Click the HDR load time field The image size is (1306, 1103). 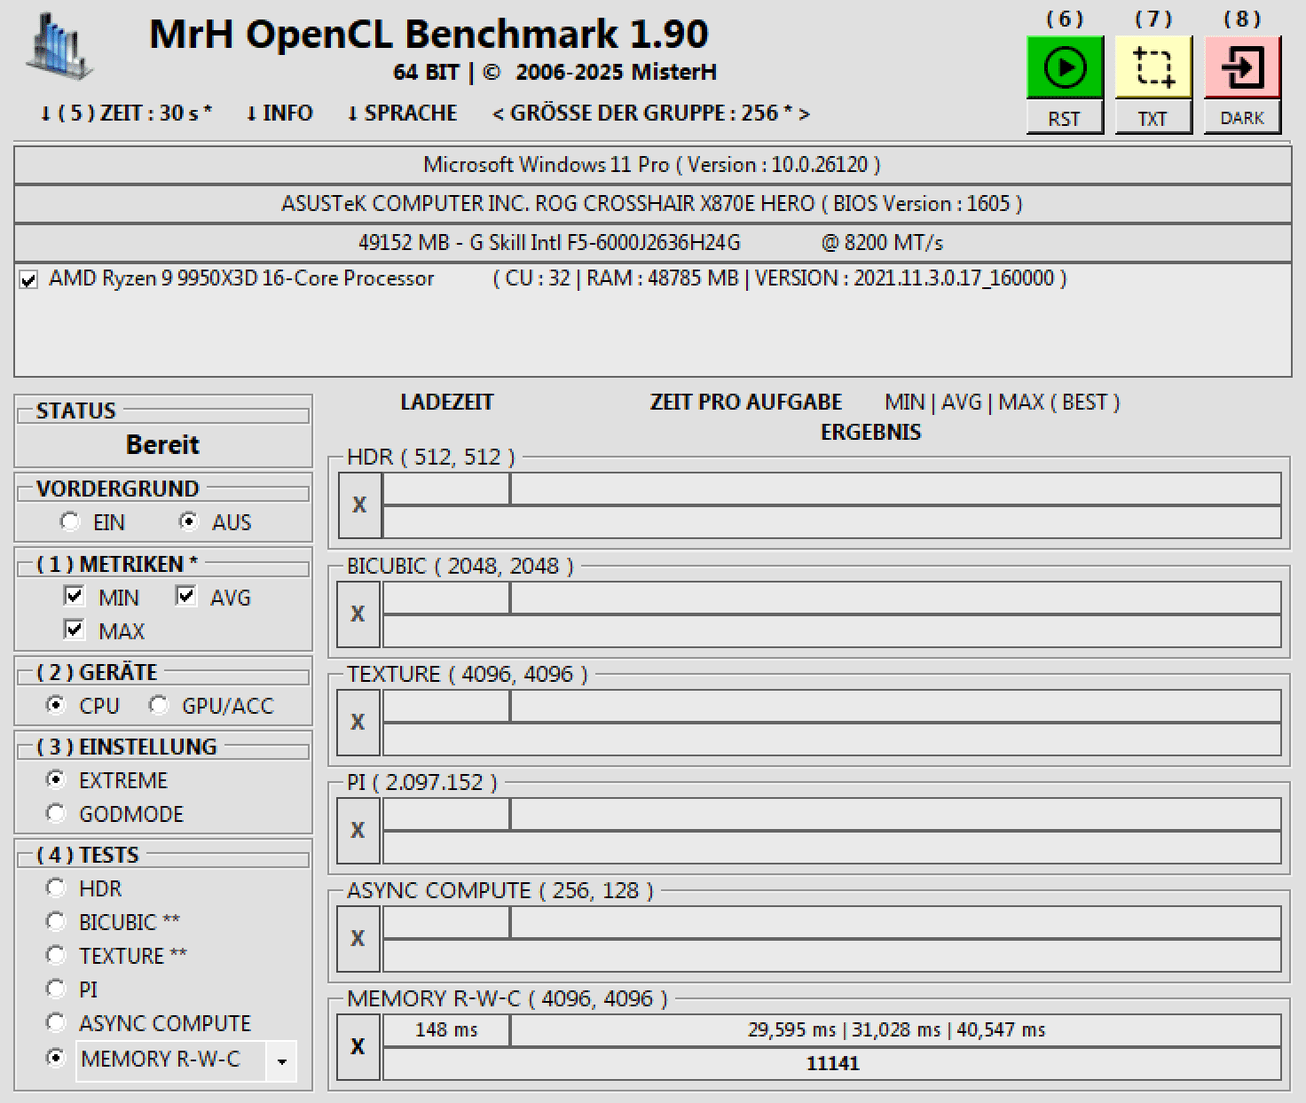pyautogui.click(x=446, y=489)
